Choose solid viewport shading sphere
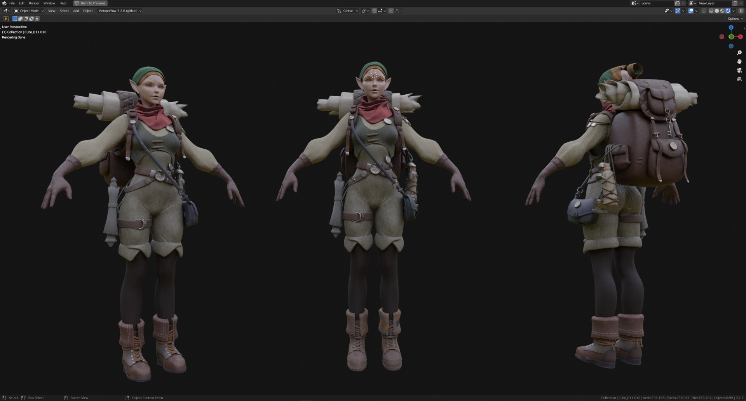746x401 pixels. coord(717,11)
